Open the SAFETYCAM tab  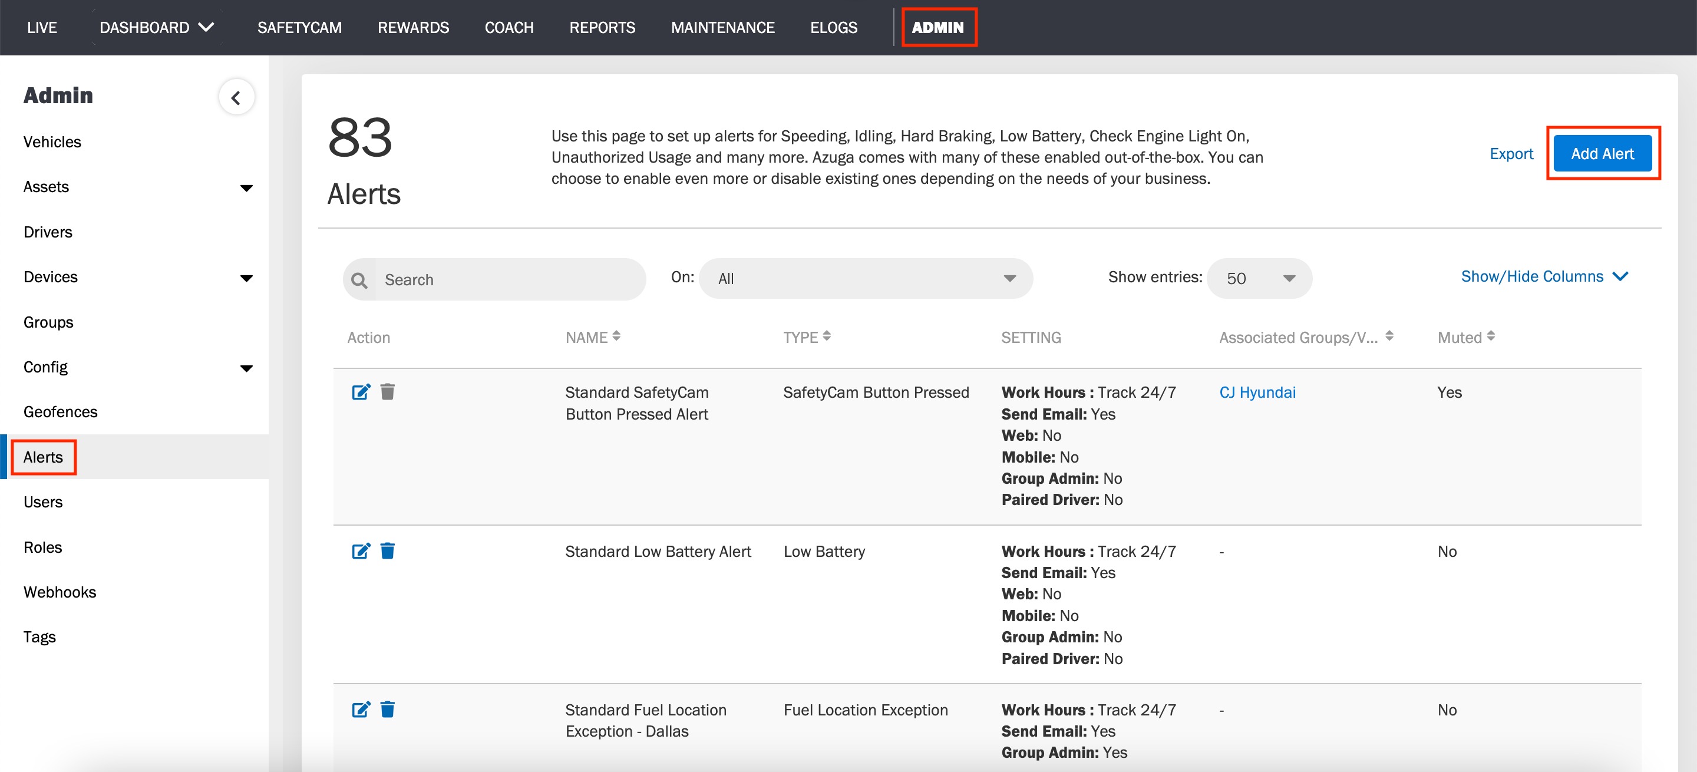[x=299, y=28]
